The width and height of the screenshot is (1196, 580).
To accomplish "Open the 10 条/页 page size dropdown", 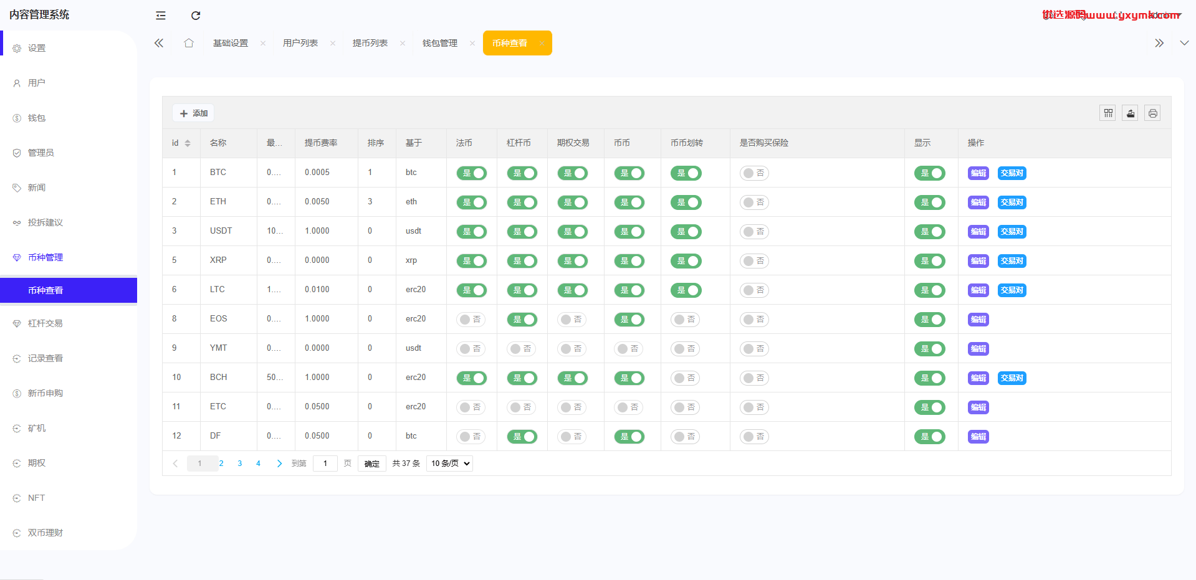I will pos(449,464).
